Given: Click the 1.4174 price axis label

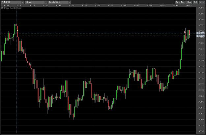Looking at the screenshot, I should (x=200, y=79).
